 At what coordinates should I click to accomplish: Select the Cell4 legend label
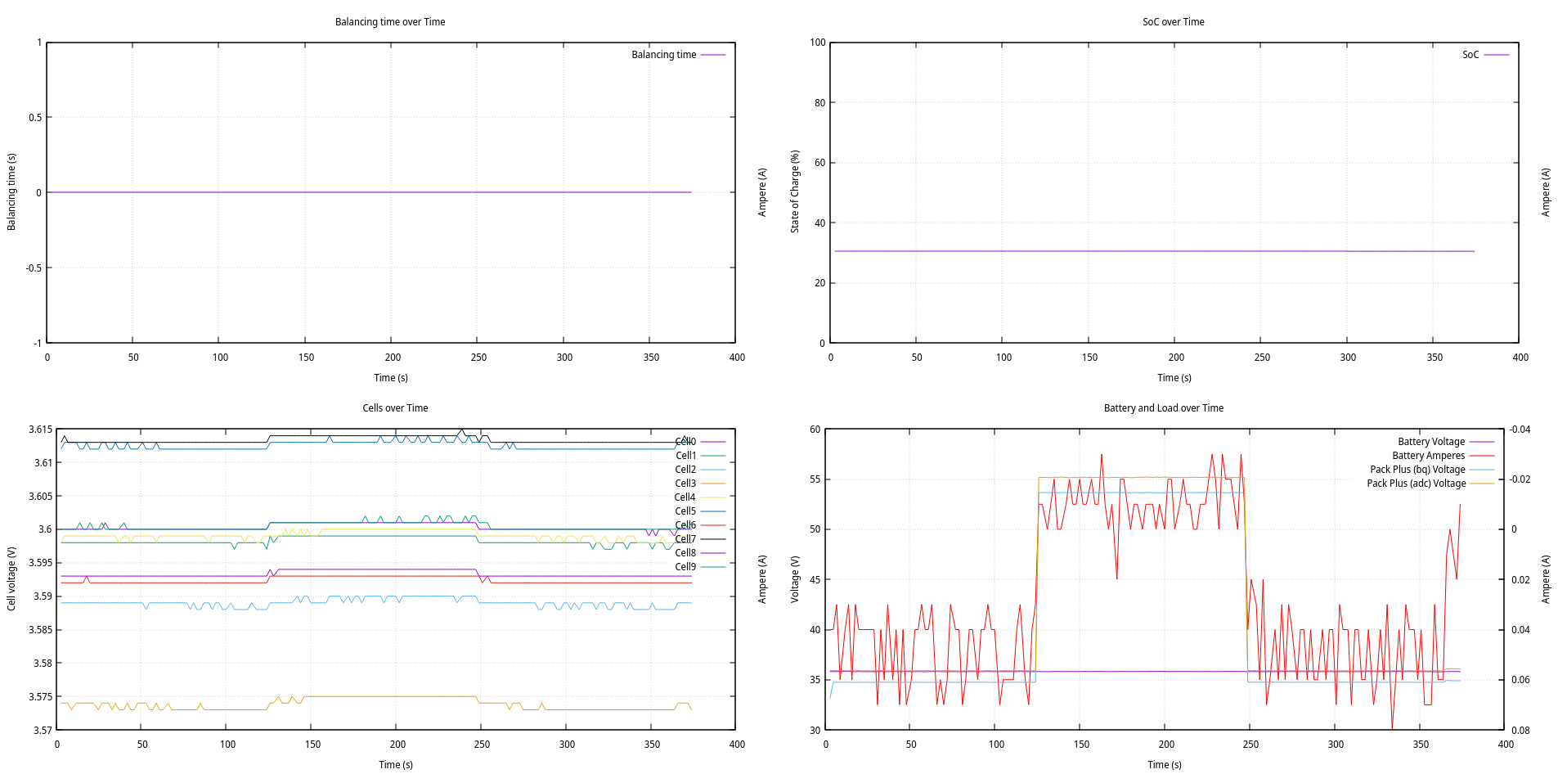coord(685,497)
